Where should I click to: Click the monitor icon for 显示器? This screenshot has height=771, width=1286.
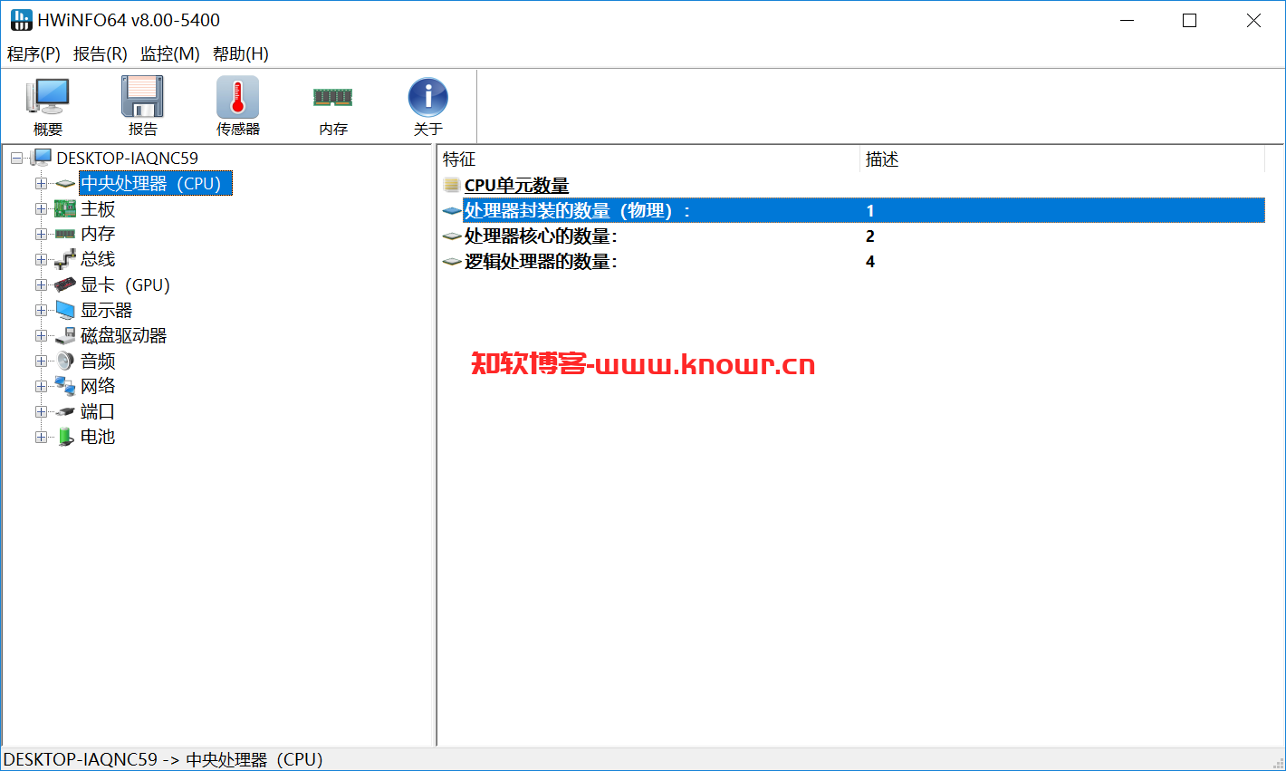coord(65,311)
